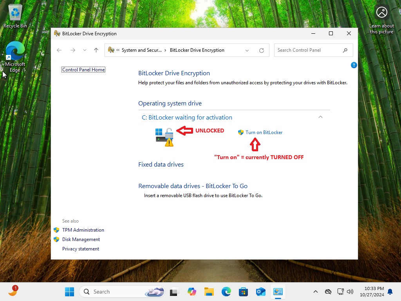
Task: Launch File Explorer from the taskbar
Action: [x=209, y=292]
